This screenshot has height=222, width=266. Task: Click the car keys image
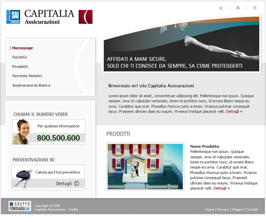23,178
